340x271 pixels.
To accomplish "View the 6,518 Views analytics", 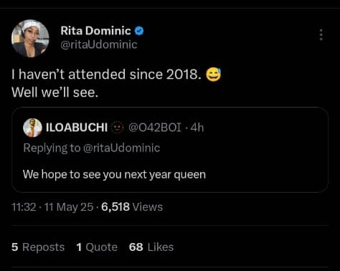I will (132, 207).
